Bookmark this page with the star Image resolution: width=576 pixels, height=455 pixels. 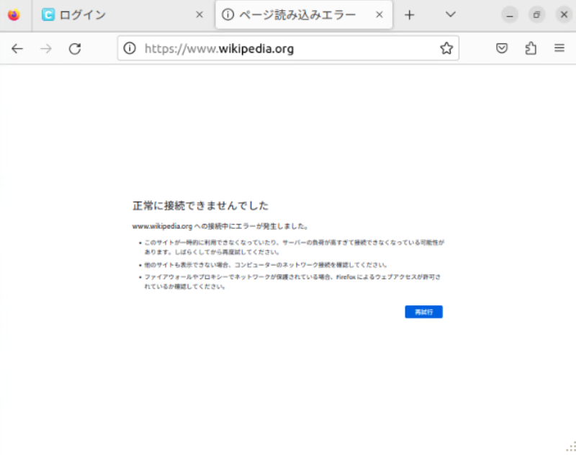pyautogui.click(x=446, y=48)
